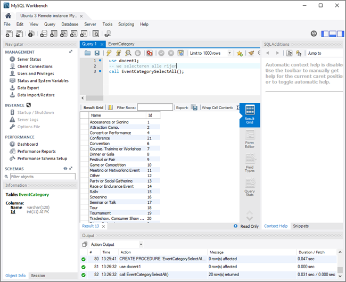Viewport: 346px width, 282px height.
Task: Open the Scripting menu
Action: tap(126, 24)
